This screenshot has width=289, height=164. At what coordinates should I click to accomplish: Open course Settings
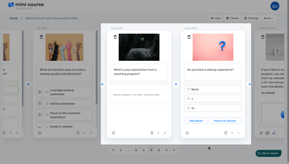[251, 18]
